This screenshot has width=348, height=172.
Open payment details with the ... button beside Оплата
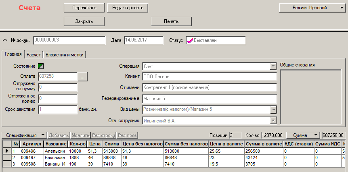click(x=83, y=77)
